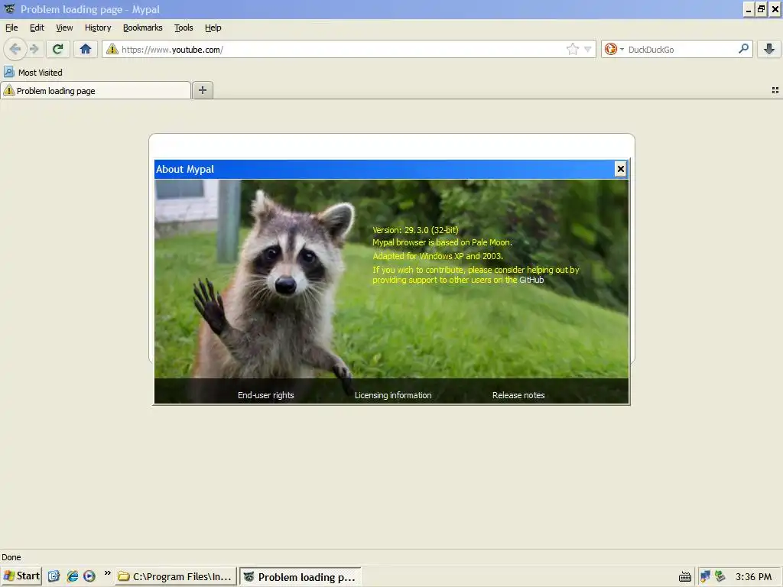Open Release notes link
The height and width of the screenshot is (587, 783).
coord(518,395)
